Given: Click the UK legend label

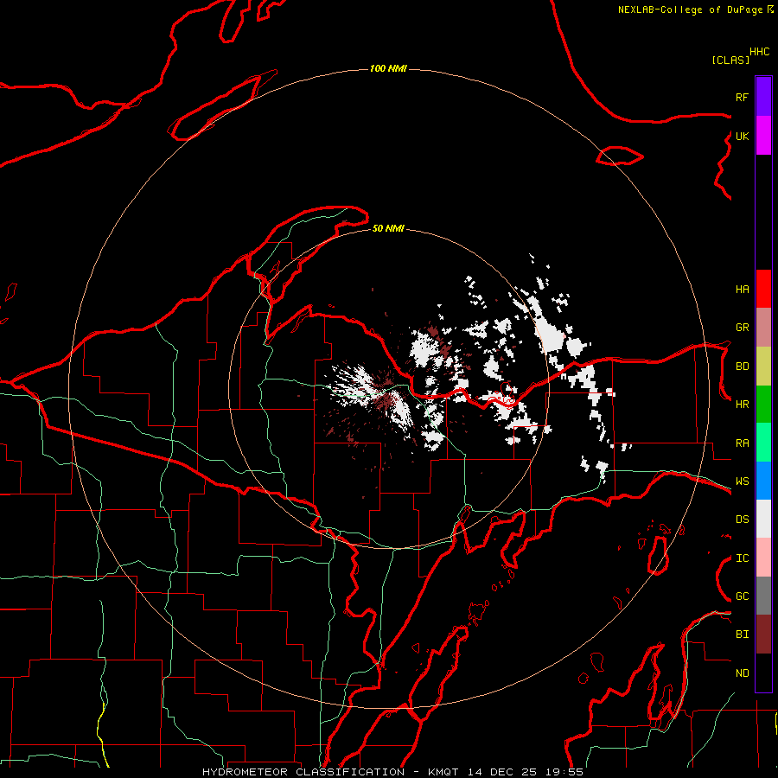Looking at the screenshot, I should click(x=742, y=136).
